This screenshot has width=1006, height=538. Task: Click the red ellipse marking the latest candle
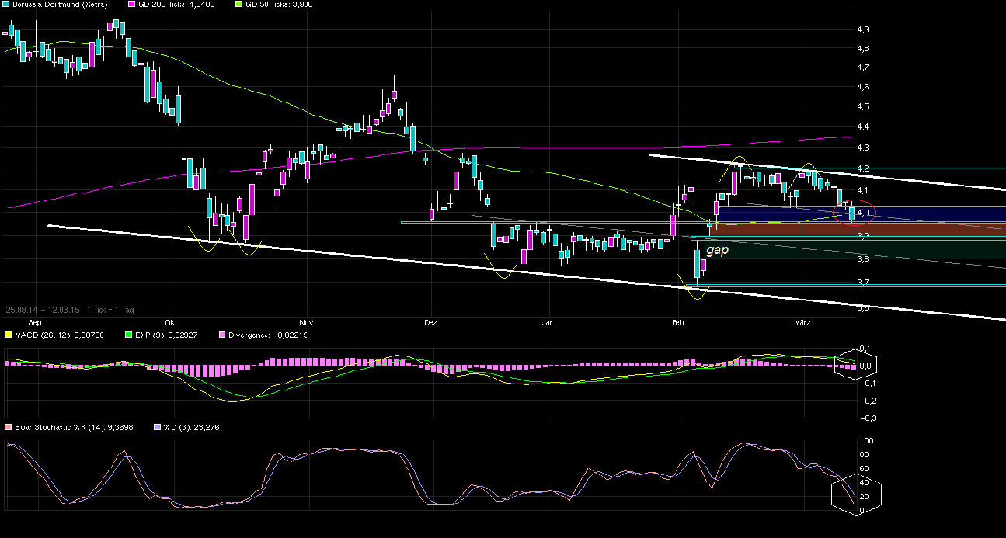click(x=855, y=211)
